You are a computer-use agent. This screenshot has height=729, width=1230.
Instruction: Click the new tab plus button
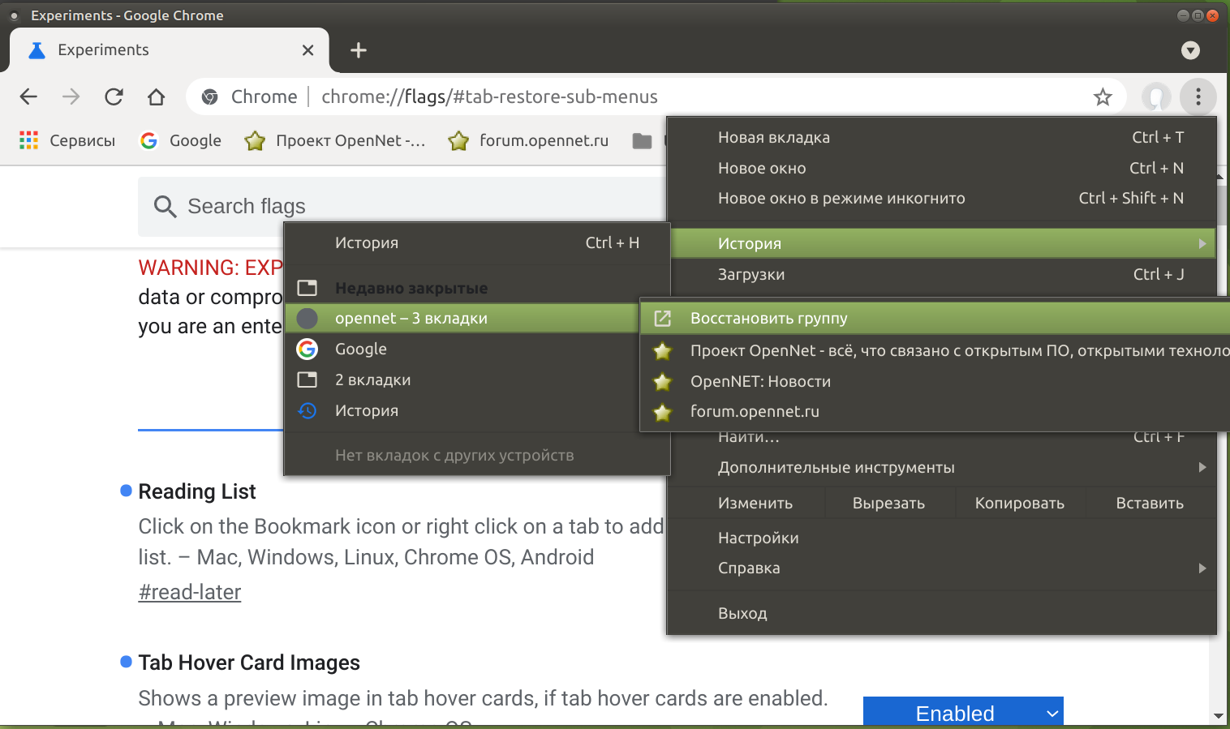(359, 50)
